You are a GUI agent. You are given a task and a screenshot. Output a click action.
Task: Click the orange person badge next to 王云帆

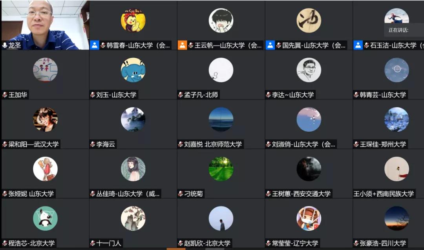[x=182, y=45]
